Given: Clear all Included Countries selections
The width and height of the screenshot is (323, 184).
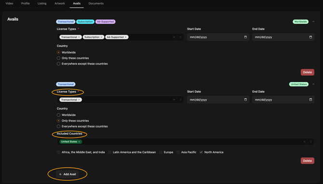Looking at the screenshot, I should 305,142.
